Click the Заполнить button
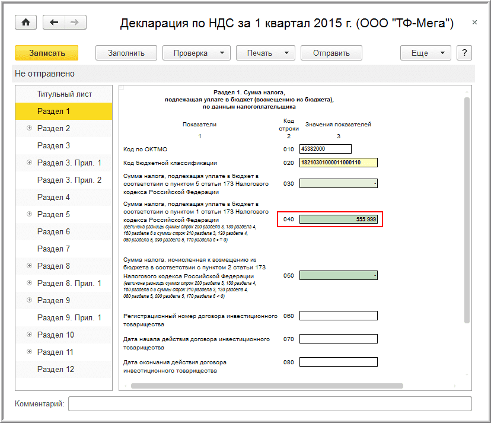Screen dimensions: 491x423 point(126,53)
